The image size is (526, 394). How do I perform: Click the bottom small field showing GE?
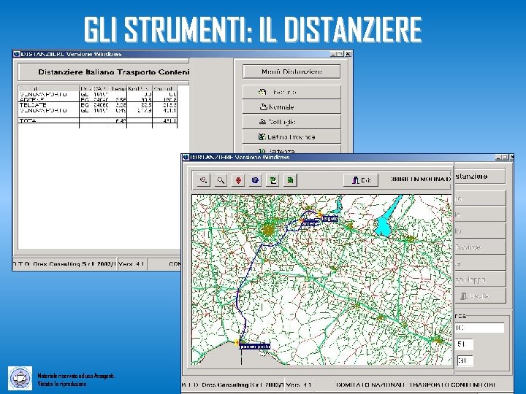tap(465, 360)
